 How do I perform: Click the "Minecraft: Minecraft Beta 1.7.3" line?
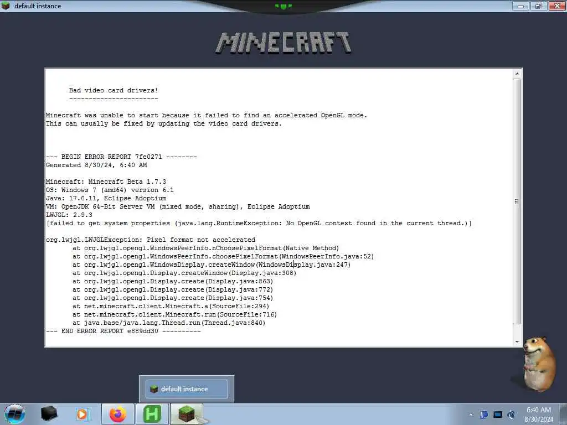tap(106, 182)
